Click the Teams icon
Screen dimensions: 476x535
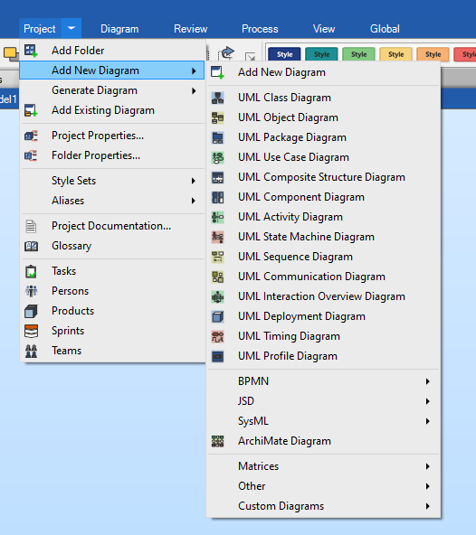pos(31,351)
